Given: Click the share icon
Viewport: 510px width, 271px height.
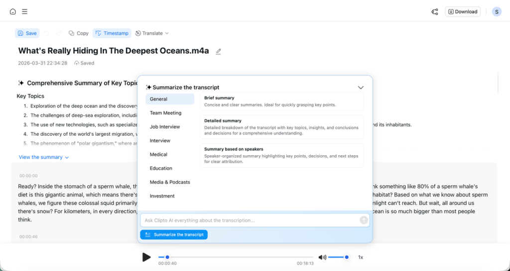Looking at the screenshot, I should (x=435, y=12).
